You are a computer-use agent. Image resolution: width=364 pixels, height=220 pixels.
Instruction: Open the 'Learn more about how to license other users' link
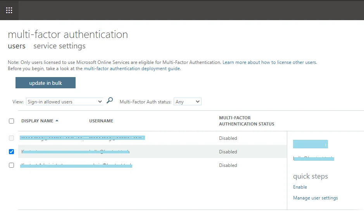[x=269, y=62]
